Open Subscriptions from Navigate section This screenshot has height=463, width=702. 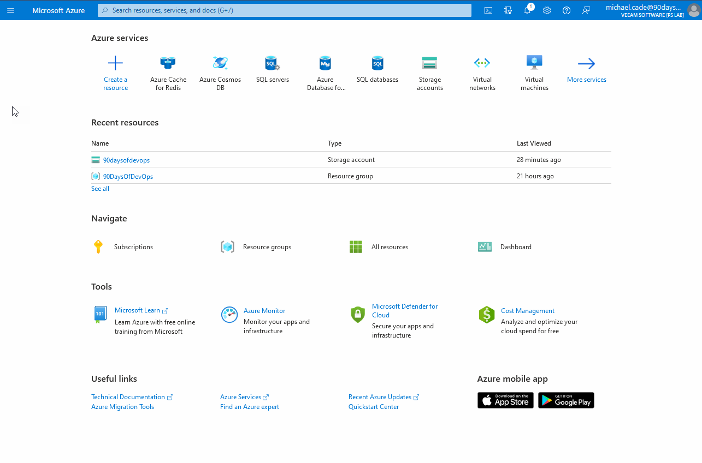[133, 246]
